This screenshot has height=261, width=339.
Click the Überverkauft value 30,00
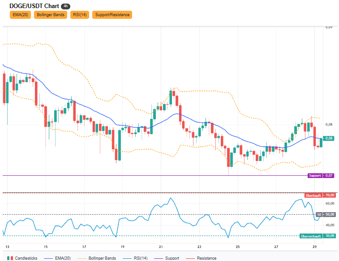(330, 236)
